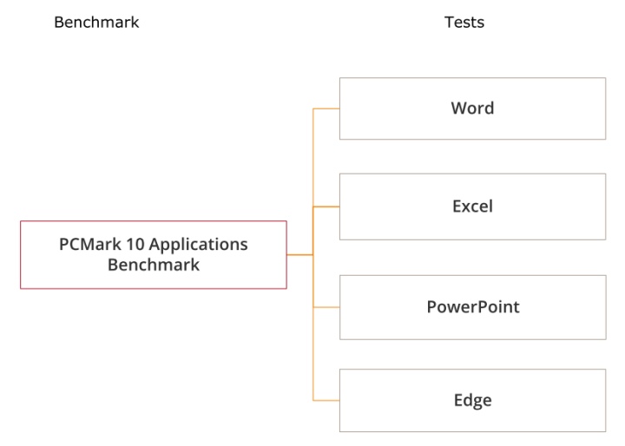Select the Excel test box
This screenshot has width=625, height=446.
tap(472, 207)
